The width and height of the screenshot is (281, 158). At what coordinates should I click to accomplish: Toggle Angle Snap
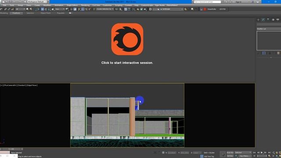point(83,9)
